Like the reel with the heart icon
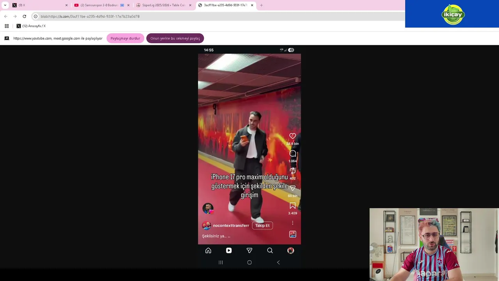 (292, 136)
